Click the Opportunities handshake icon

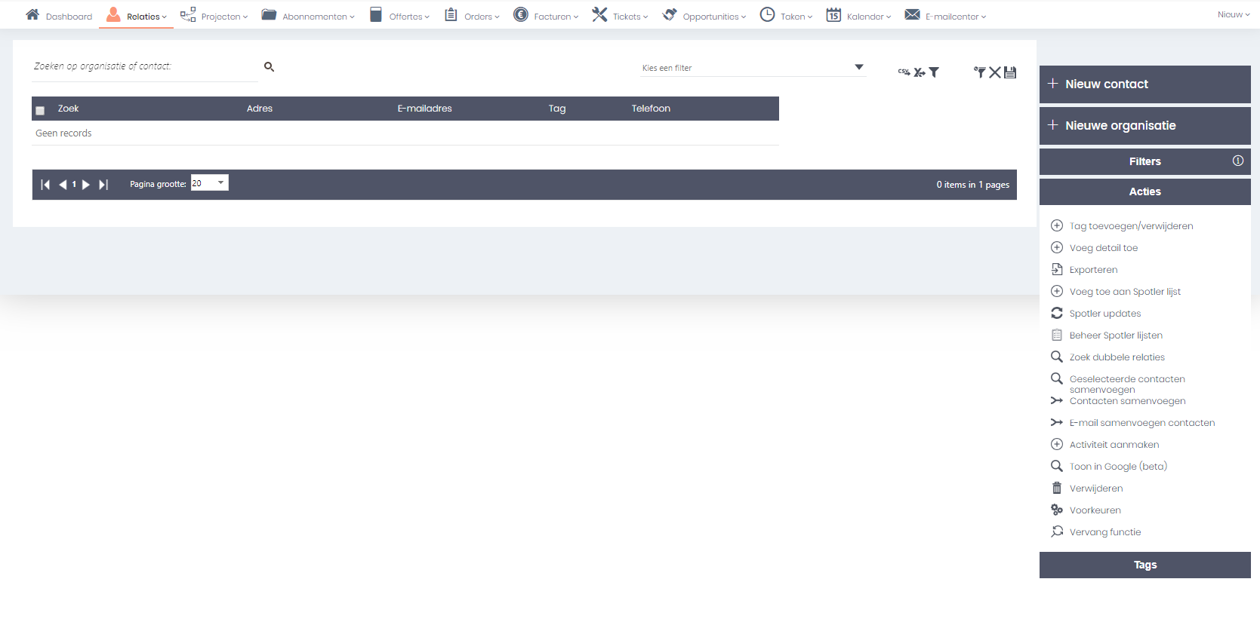click(670, 14)
